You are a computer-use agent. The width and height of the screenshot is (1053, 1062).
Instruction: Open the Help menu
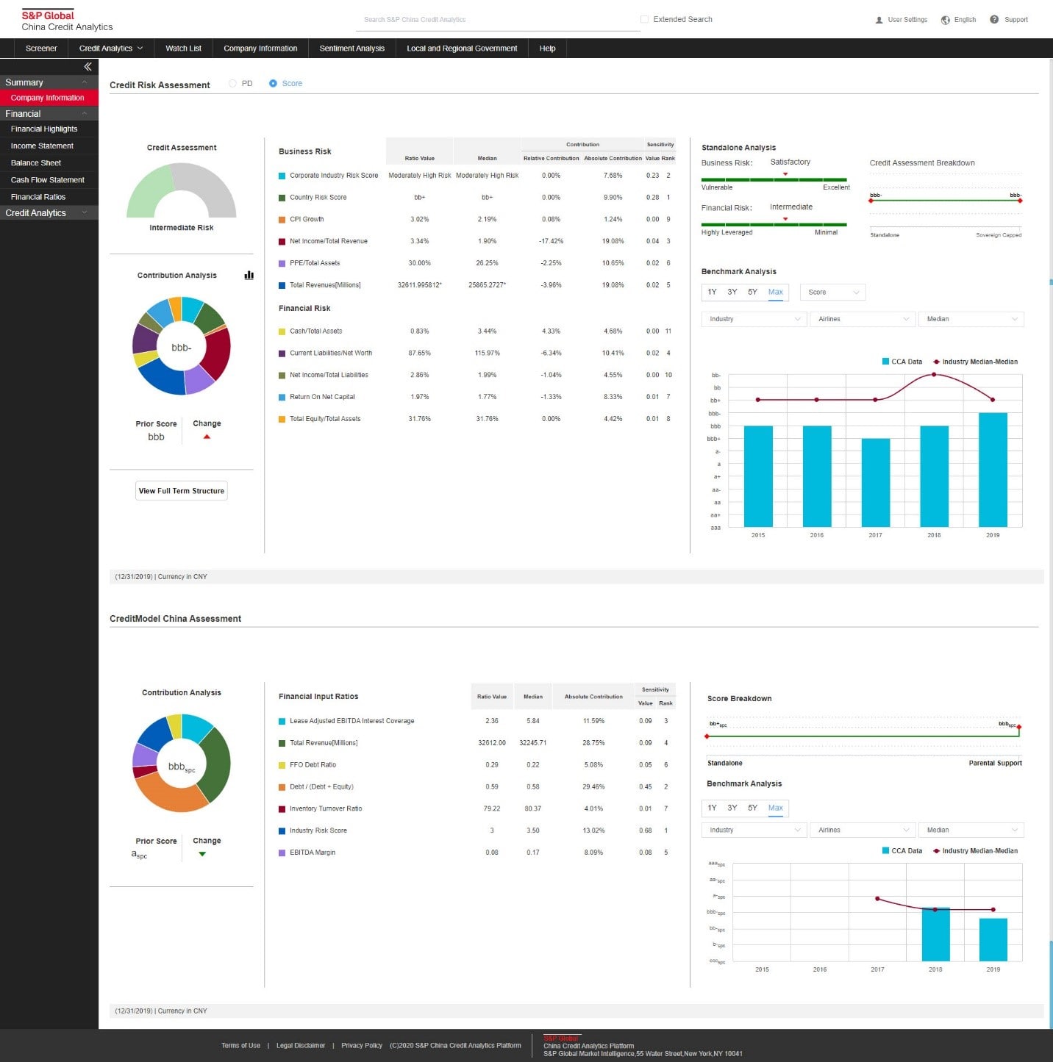(547, 49)
